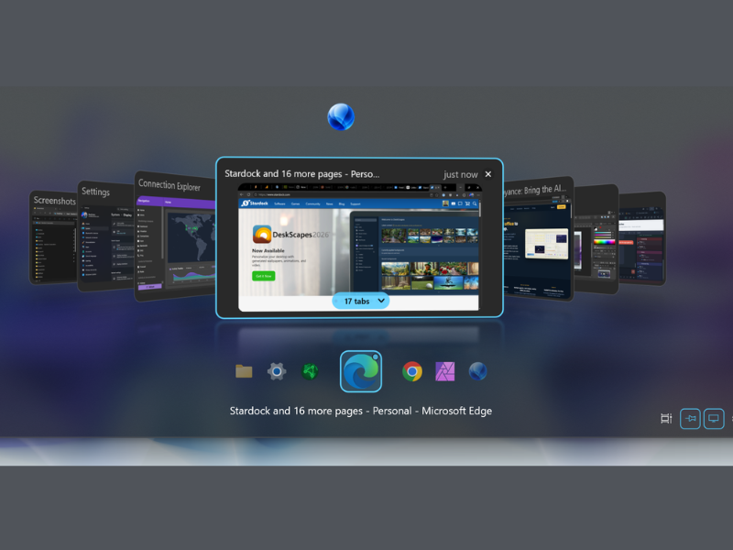Image resolution: width=733 pixels, height=550 pixels.
Task: Switch to the color-picker editor window preview
Action: [596, 239]
